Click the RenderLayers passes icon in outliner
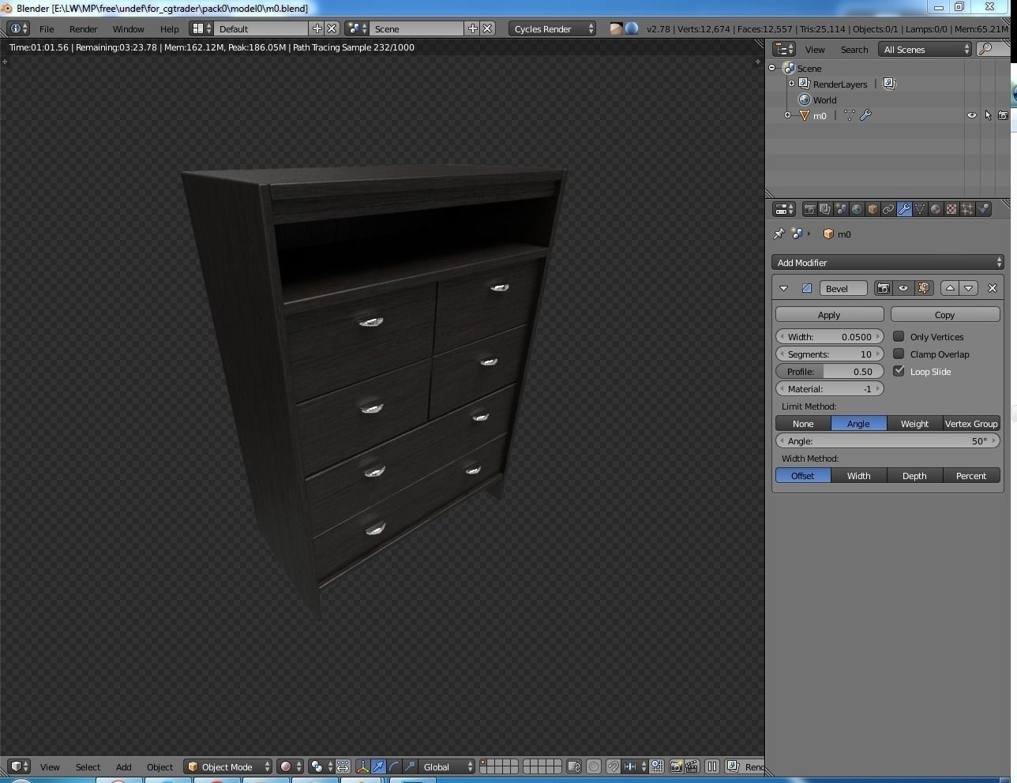This screenshot has width=1017, height=783. tap(889, 84)
